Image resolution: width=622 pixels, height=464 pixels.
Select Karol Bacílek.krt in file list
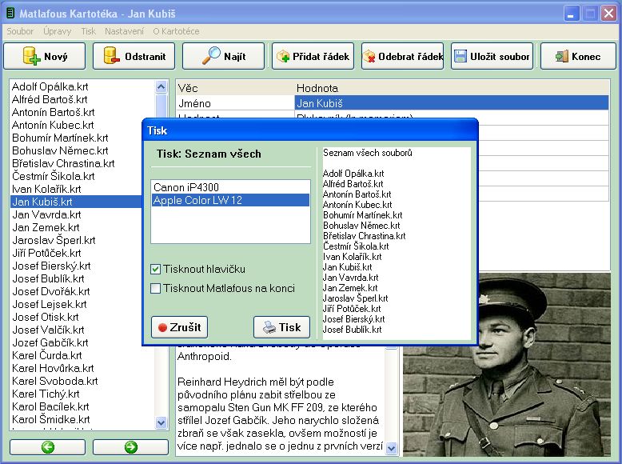[50, 406]
